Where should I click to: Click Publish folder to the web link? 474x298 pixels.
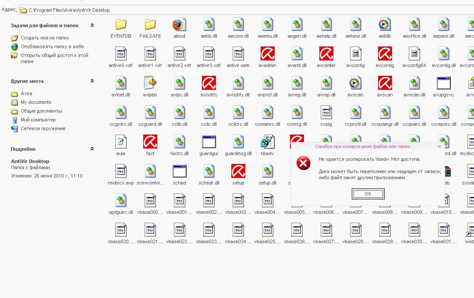pyautogui.click(x=52, y=46)
